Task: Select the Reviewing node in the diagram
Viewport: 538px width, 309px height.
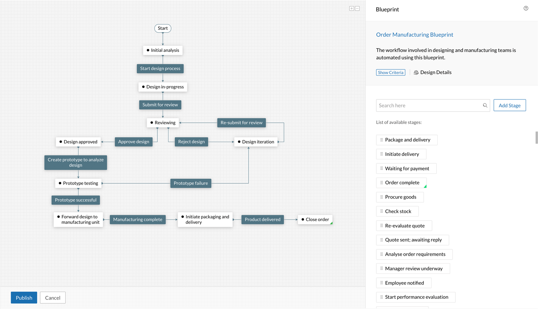Action: (x=162, y=122)
